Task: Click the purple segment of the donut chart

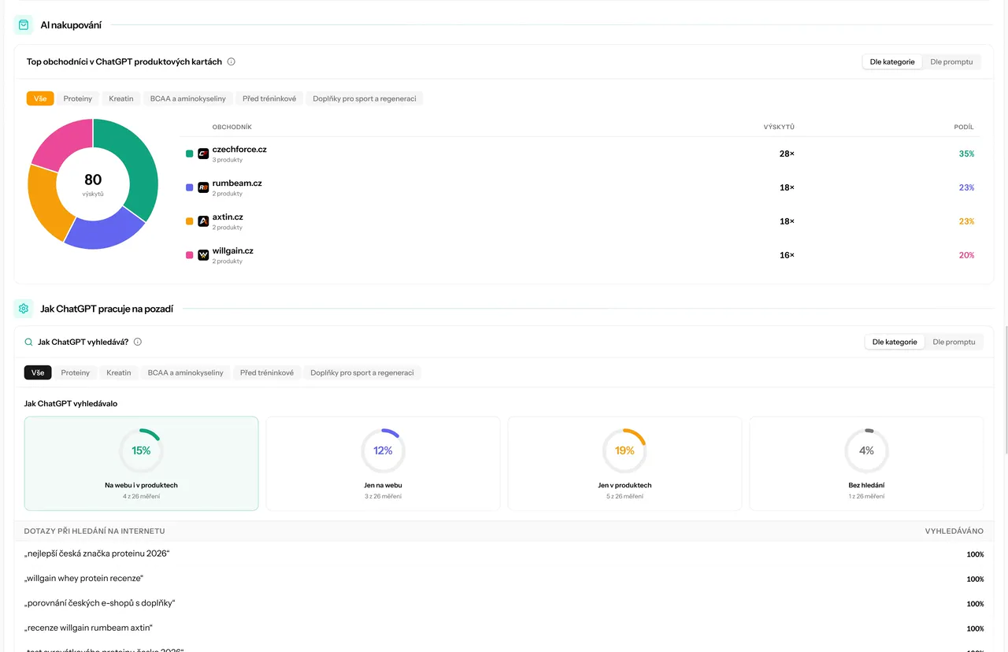Action: coord(105,232)
